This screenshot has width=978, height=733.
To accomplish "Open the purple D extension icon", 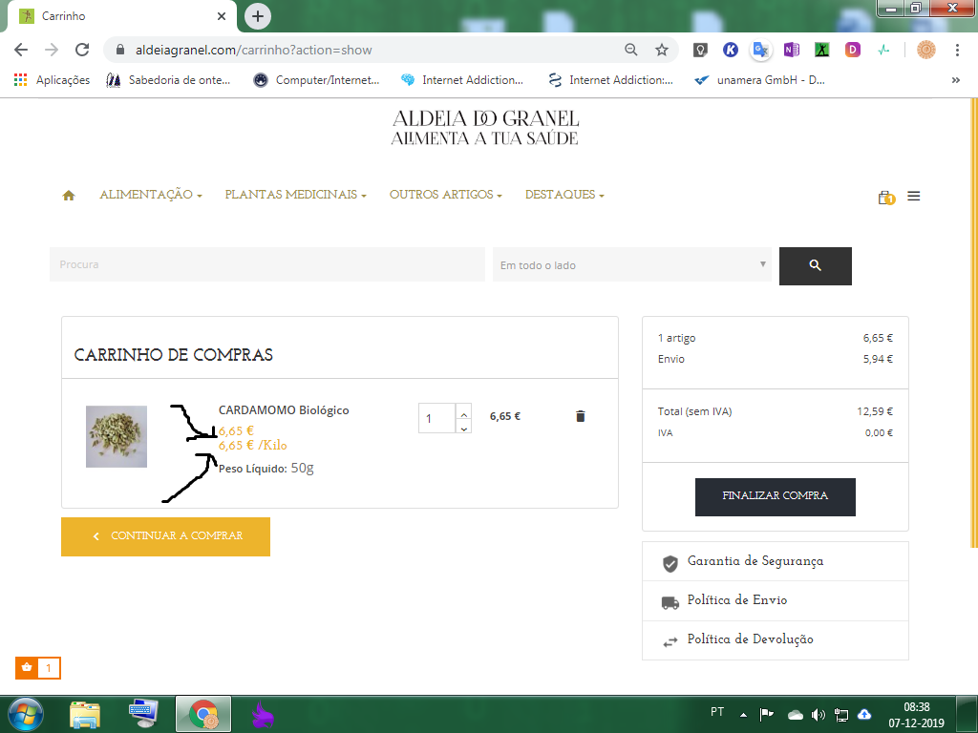I will [853, 50].
